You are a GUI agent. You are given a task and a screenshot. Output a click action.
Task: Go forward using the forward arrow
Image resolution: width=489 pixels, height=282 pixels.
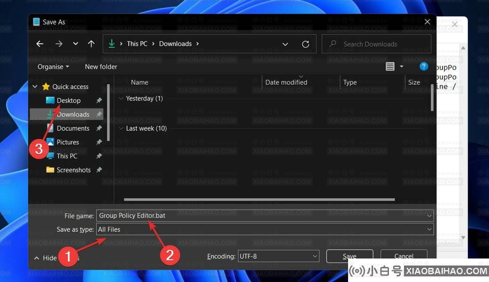click(59, 44)
